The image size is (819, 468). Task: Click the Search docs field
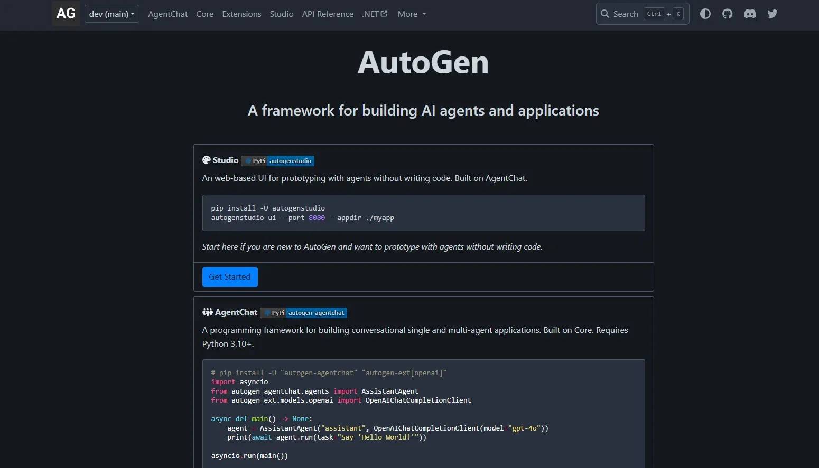point(643,14)
